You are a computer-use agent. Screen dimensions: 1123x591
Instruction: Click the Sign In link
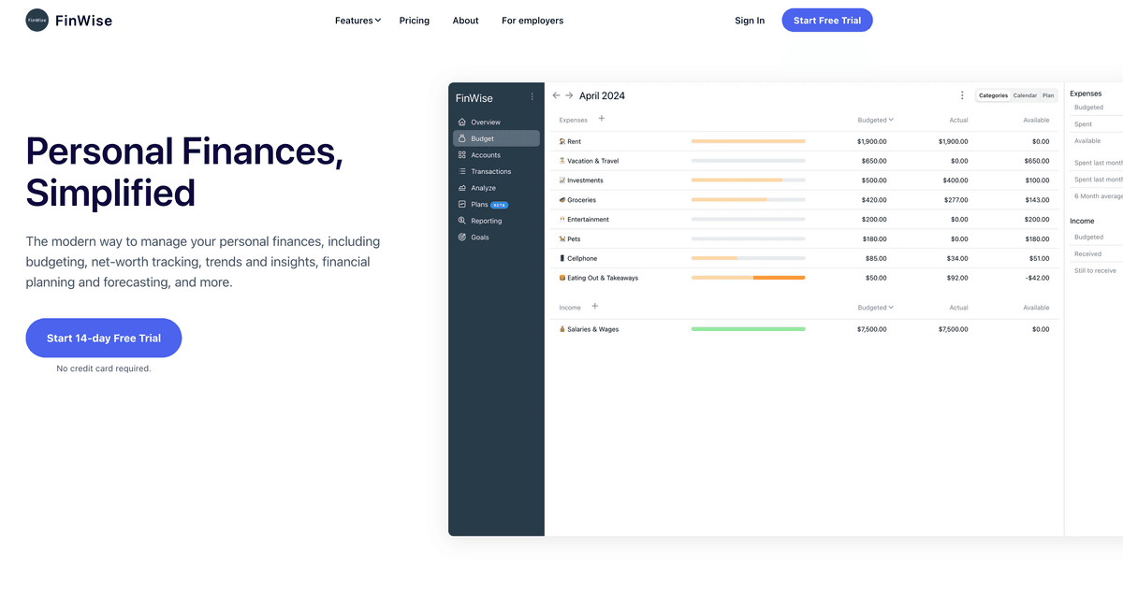click(750, 21)
